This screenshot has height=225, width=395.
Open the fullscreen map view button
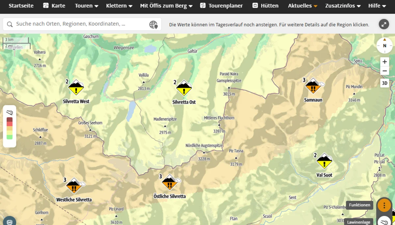(x=383, y=24)
